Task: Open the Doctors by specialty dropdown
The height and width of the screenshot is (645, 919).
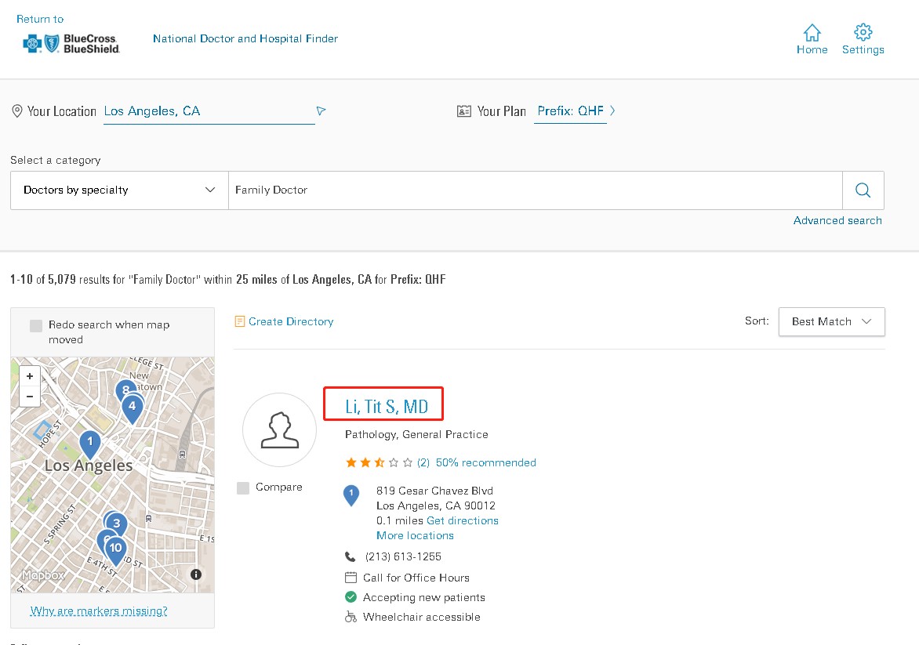Action: 119,190
